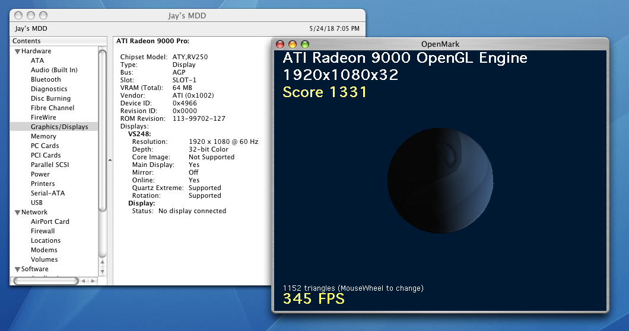Click the pane splitter handle
This screenshot has width=629, height=331.
click(x=110, y=160)
